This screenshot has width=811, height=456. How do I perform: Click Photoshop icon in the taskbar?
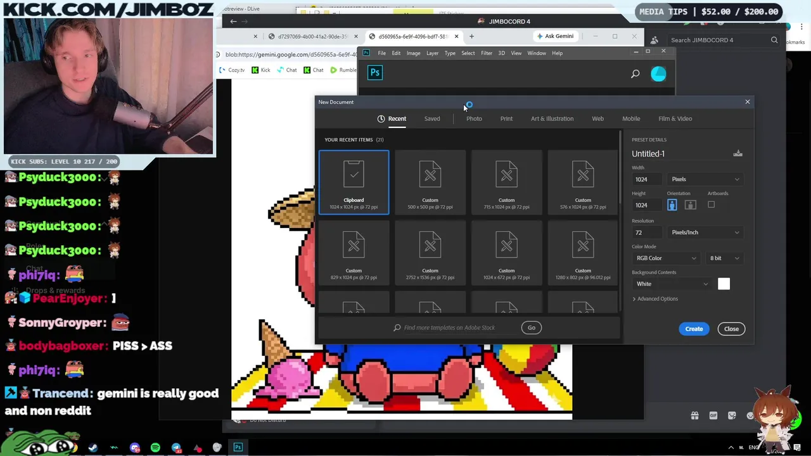tap(238, 448)
